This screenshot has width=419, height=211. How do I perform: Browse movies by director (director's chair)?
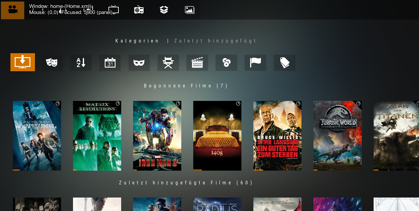[x=168, y=62]
